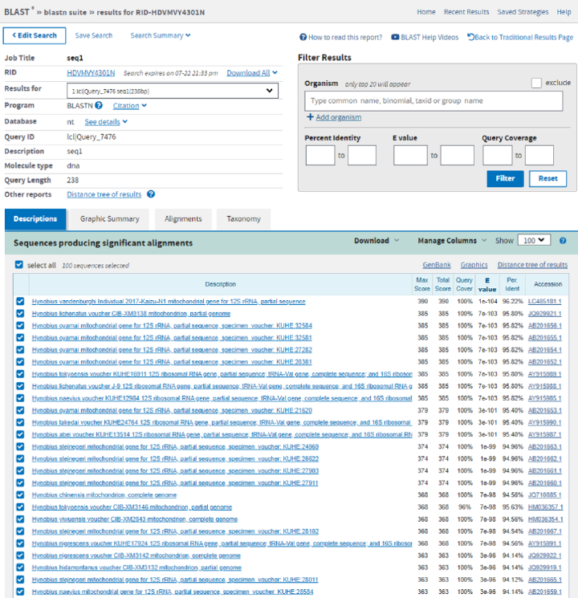
Task: Uncheck the Hynobius vandenburghi result row checkbox
Action: [20, 302]
